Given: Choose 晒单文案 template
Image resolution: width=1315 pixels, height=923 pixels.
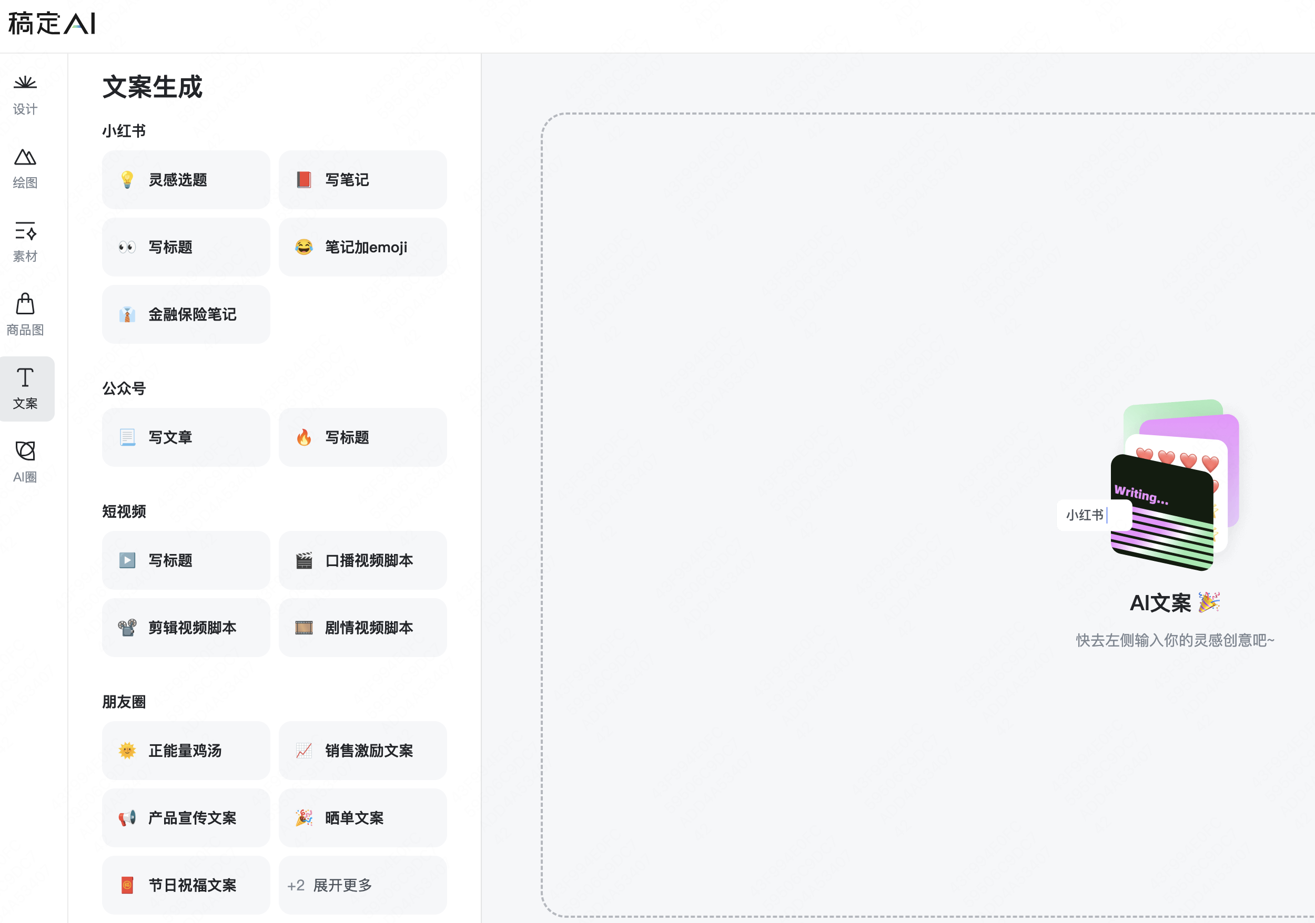Looking at the screenshot, I should coord(362,818).
